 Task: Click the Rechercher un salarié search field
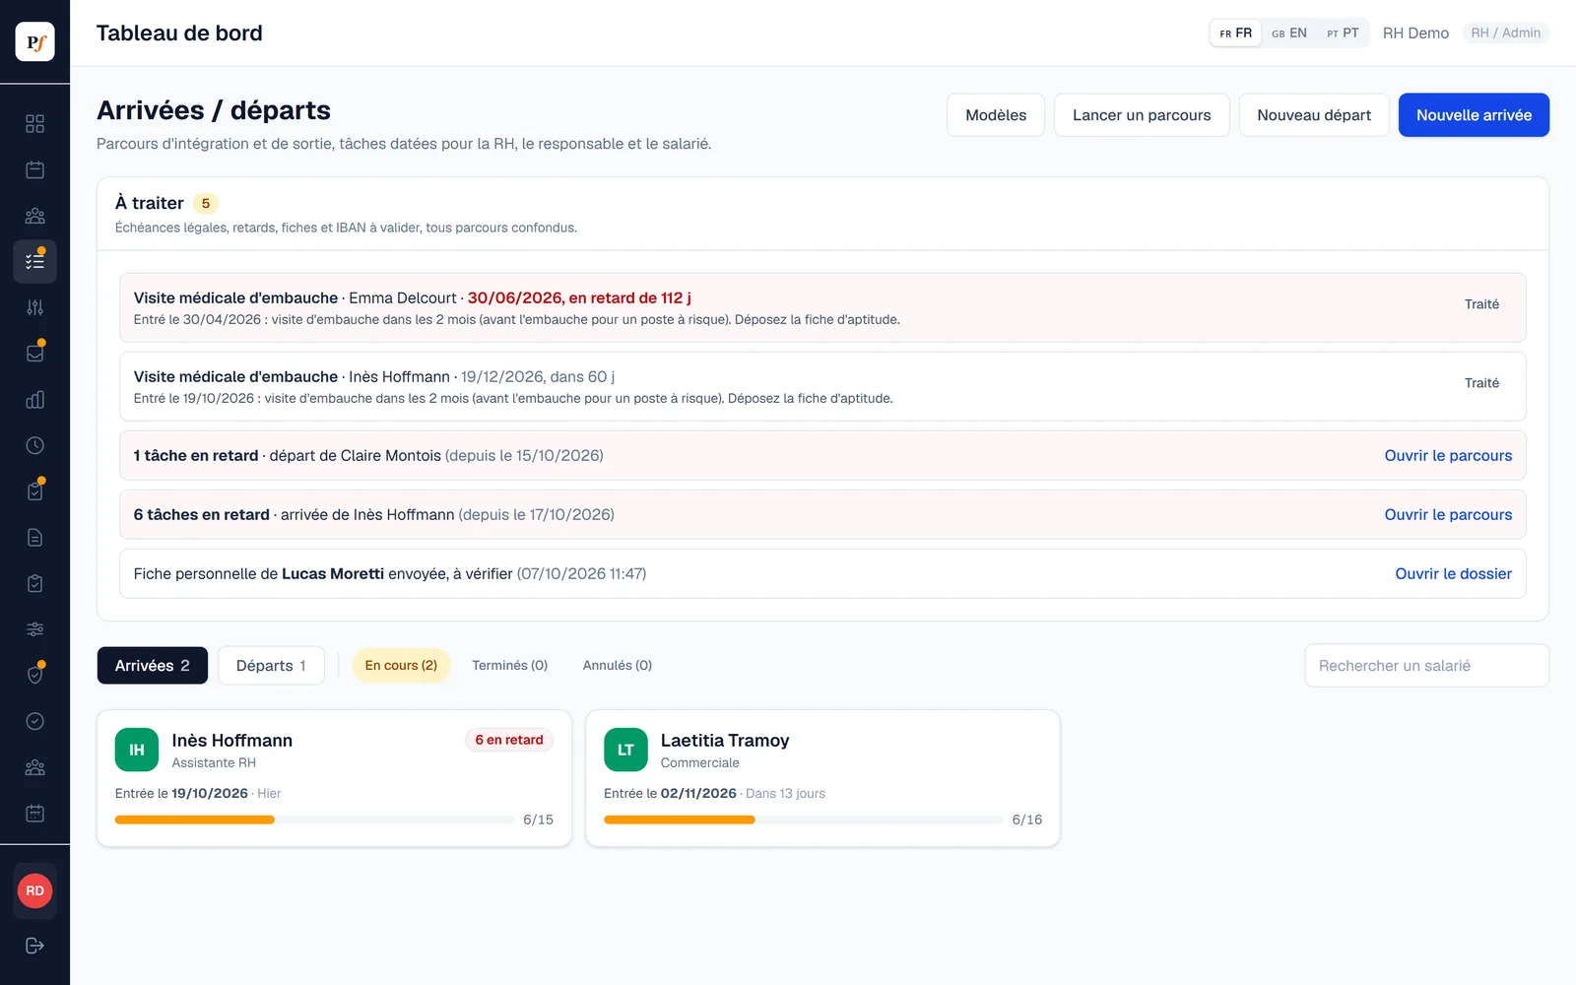1426,666
